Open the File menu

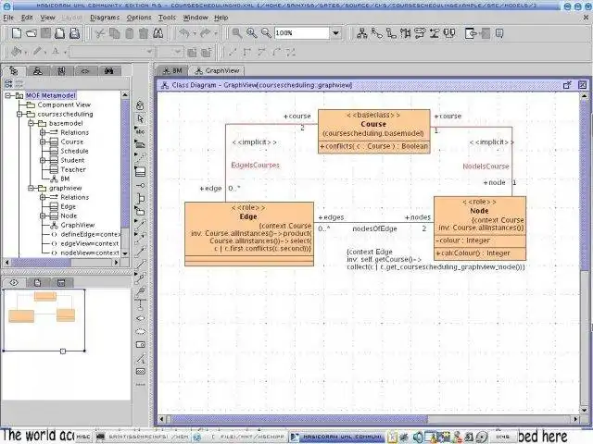pyautogui.click(x=8, y=18)
